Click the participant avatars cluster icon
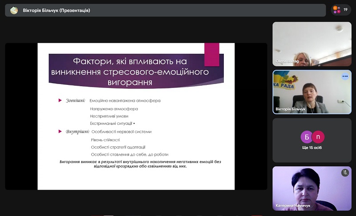Image resolution: width=356 pixels, height=216 pixels. pyautogui.click(x=336, y=10)
